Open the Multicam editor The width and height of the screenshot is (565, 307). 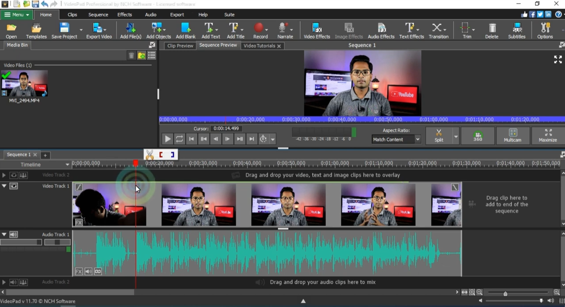coord(512,135)
